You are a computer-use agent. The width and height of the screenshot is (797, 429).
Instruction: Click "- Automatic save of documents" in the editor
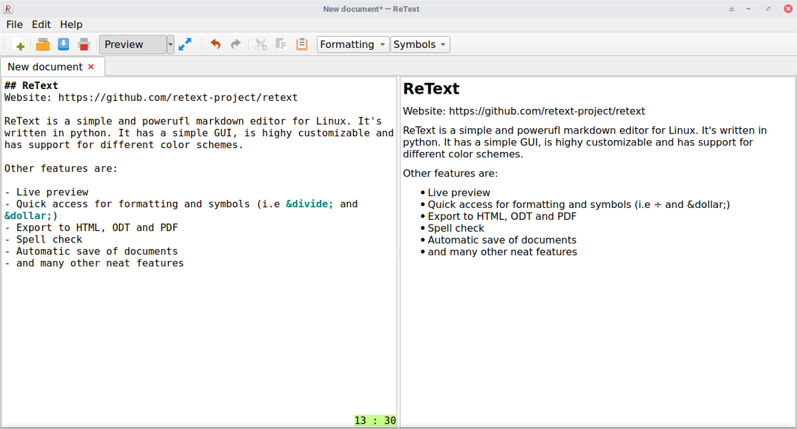[91, 252]
